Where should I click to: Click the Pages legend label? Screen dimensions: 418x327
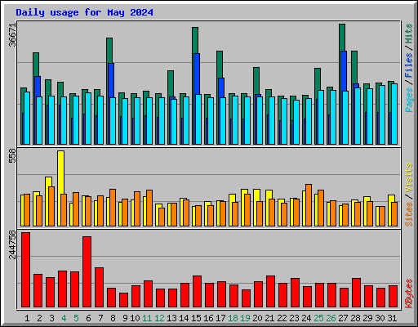409,100
